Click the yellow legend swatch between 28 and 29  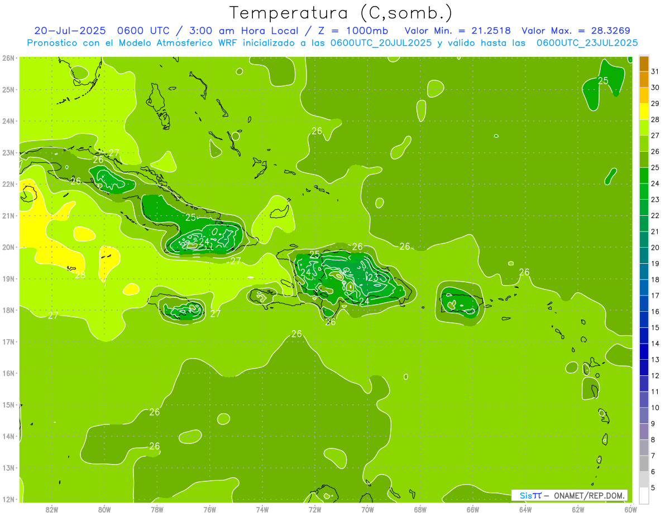click(x=644, y=112)
